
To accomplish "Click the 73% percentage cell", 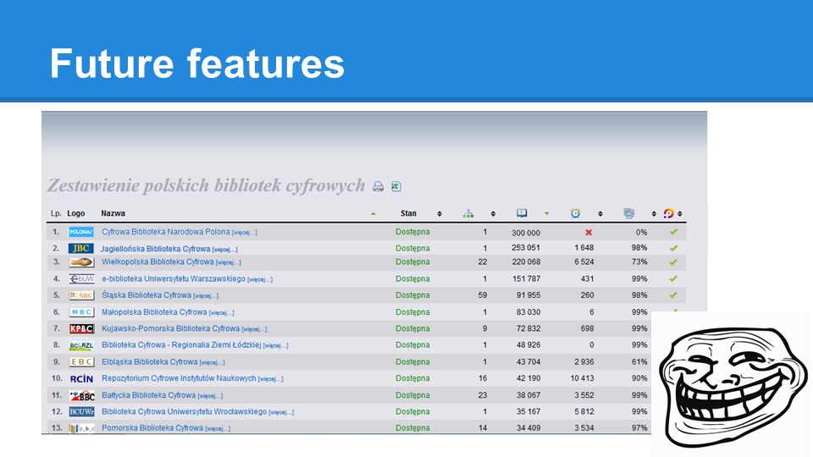I will tap(639, 262).
